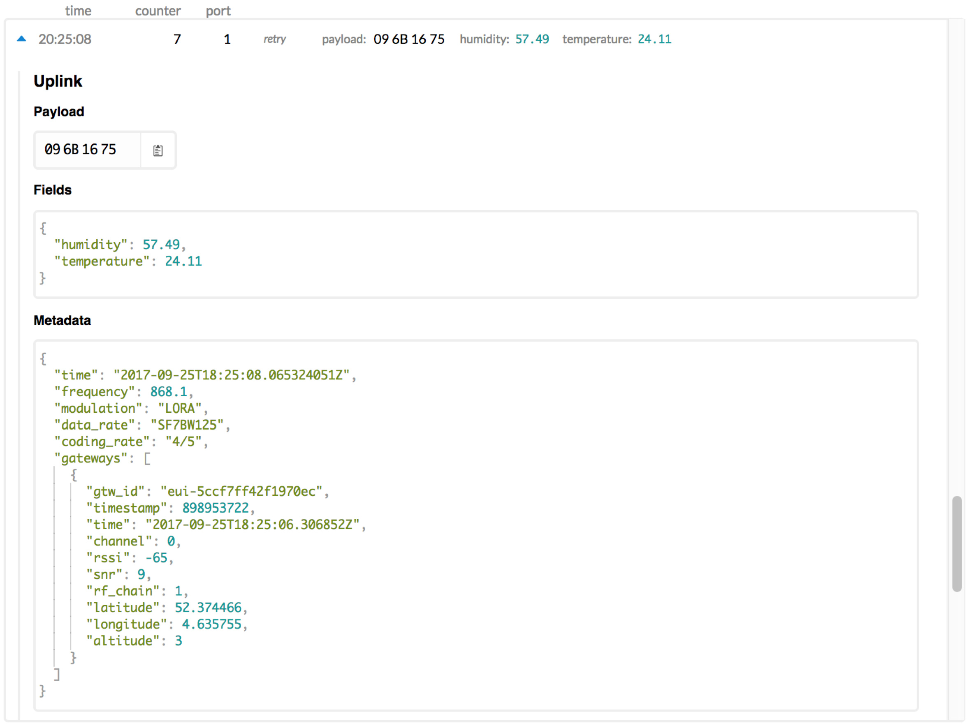969x726 pixels.
Task: Click data_rate value "SF7BW125"
Action: [x=187, y=425]
